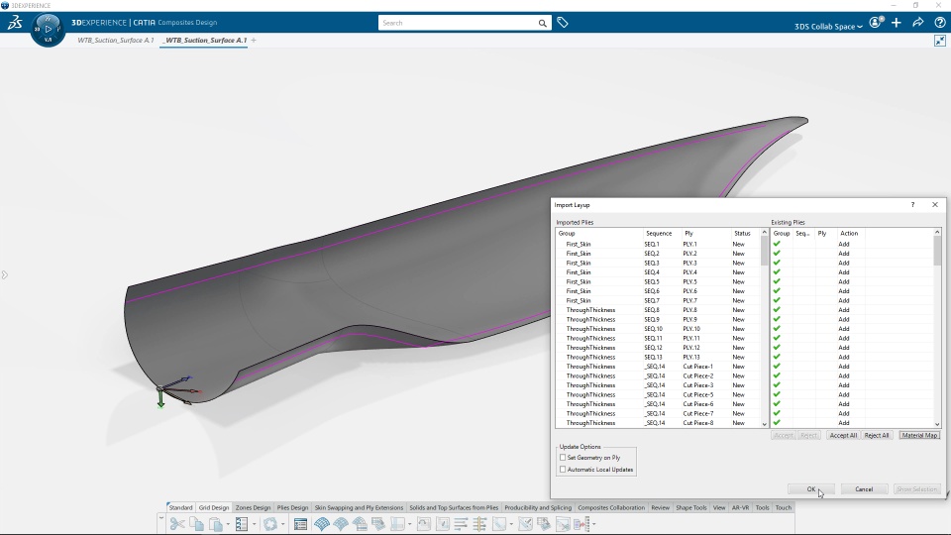Click the tag icon beside search
Screen dimensions: 951x535
tap(563, 23)
